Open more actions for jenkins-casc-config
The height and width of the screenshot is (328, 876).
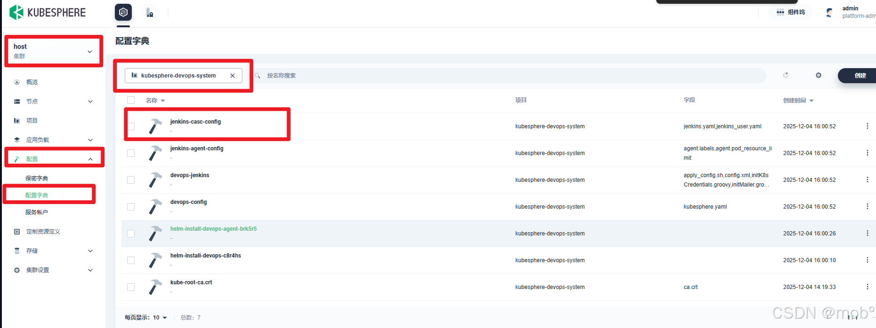pos(867,126)
